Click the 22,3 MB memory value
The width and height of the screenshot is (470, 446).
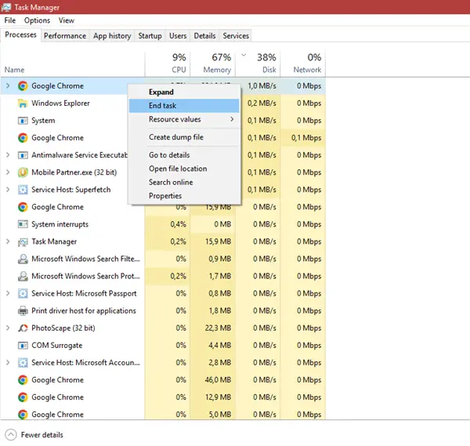pyautogui.click(x=218, y=328)
